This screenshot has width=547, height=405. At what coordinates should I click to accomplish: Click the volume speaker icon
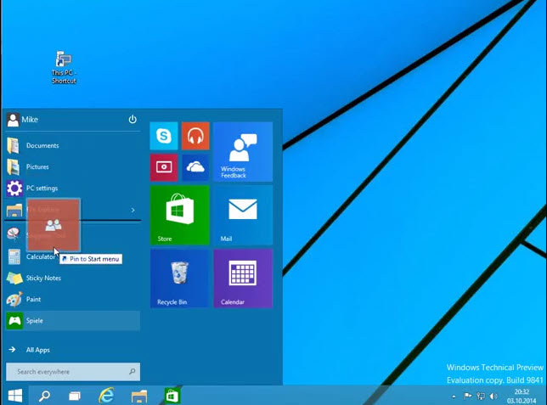click(x=493, y=396)
